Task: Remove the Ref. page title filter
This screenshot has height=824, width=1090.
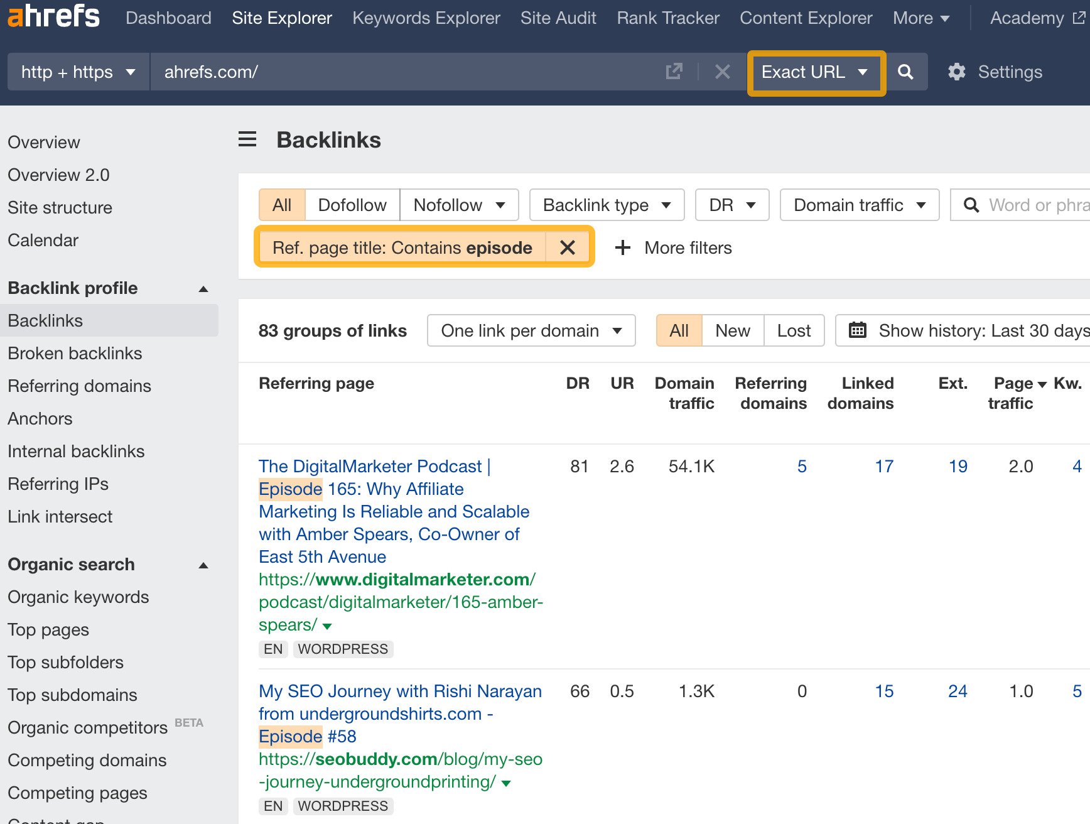Action: 568,247
